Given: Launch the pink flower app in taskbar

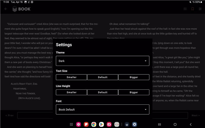Looking at the screenshot, I should click(79, 124).
